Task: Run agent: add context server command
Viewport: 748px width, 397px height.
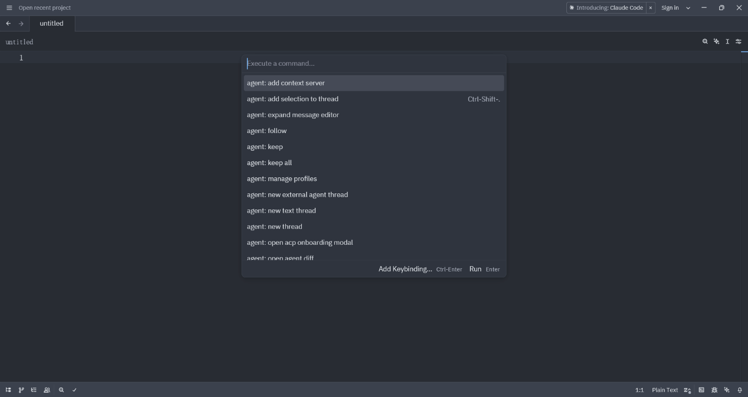Action: [x=374, y=83]
